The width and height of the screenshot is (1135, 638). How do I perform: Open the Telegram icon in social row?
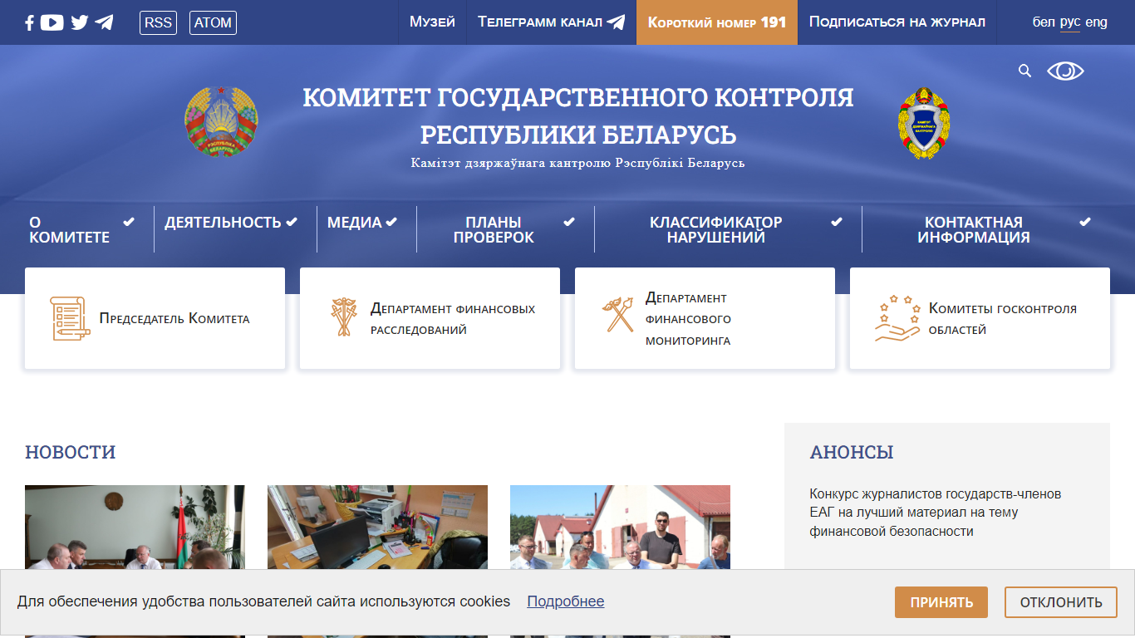click(x=104, y=22)
